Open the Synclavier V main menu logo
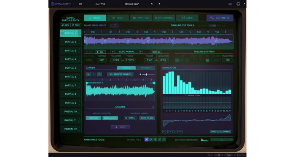The height and width of the screenshot is (157, 295). point(61,4)
